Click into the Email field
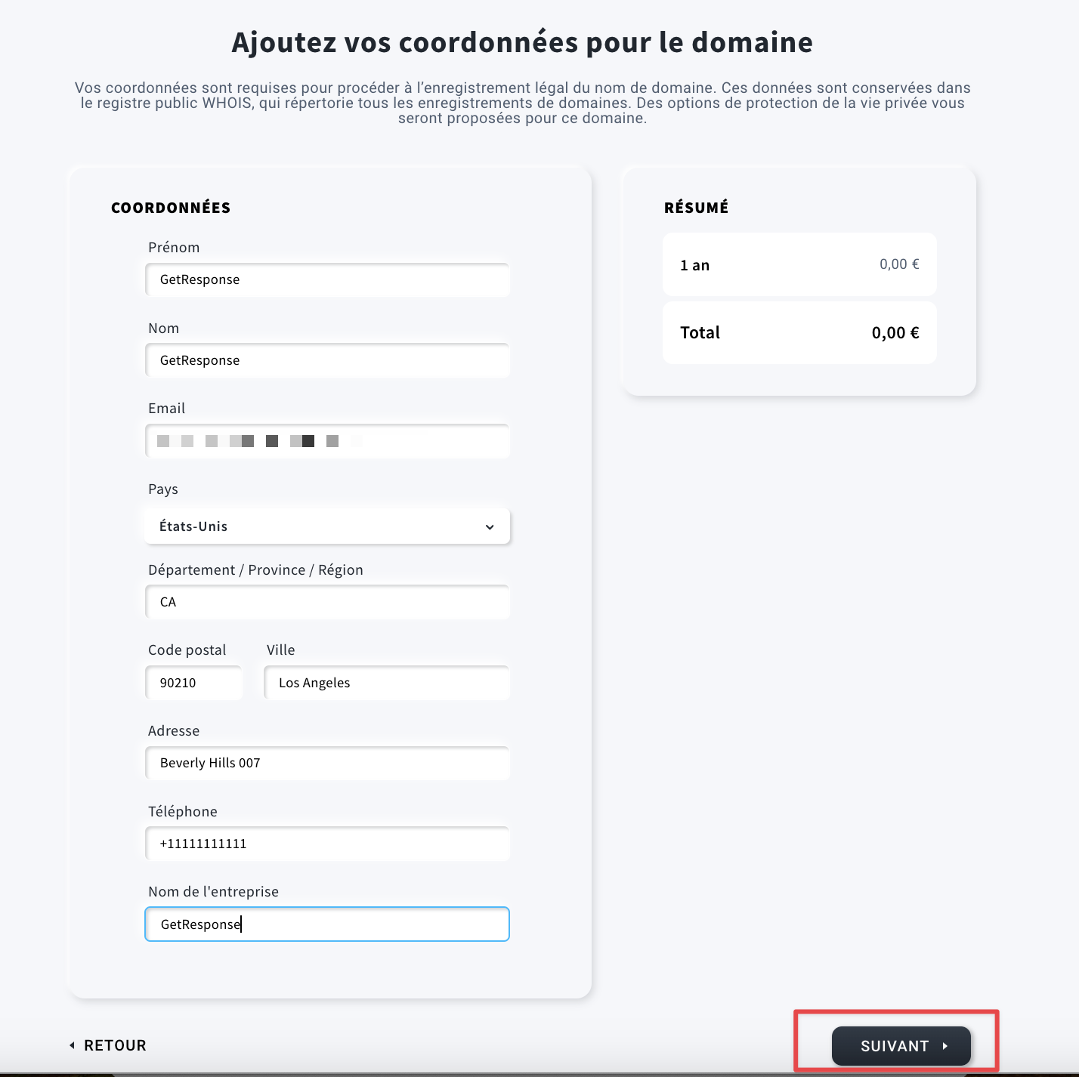The height and width of the screenshot is (1077, 1079). (x=327, y=441)
